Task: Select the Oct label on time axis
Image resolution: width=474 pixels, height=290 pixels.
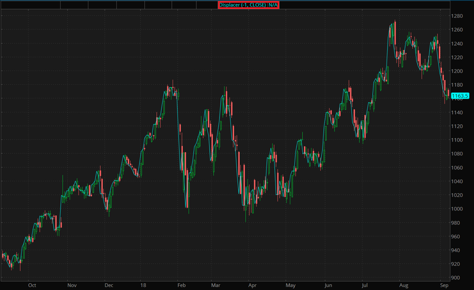Action: coord(32,285)
